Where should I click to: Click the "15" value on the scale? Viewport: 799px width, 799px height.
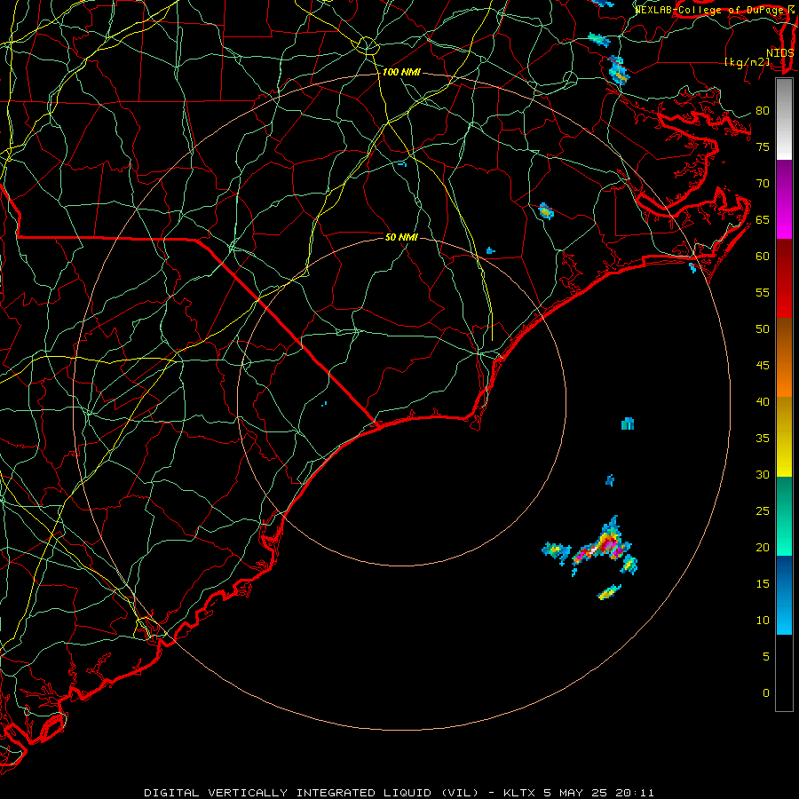(763, 584)
